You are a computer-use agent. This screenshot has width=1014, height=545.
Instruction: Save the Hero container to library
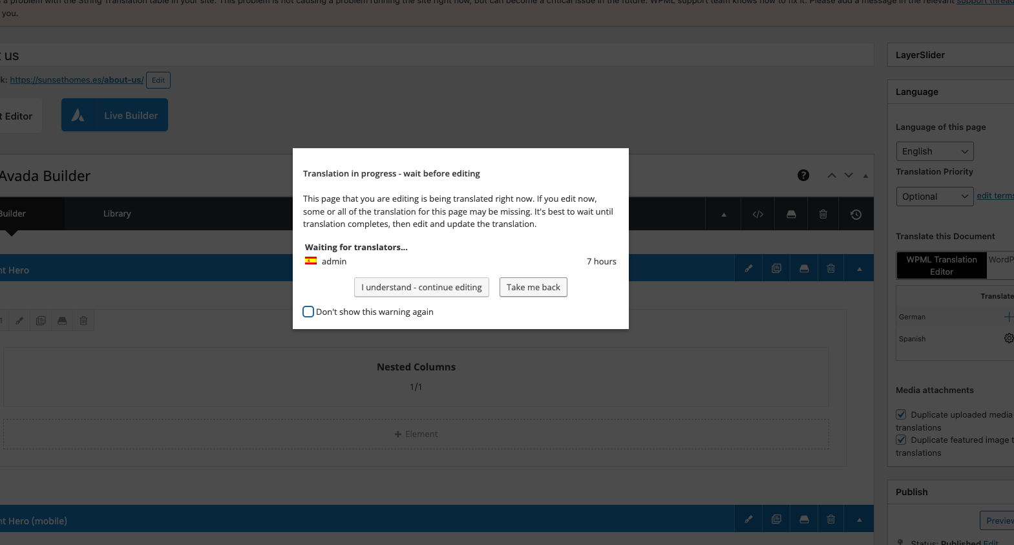(804, 268)
